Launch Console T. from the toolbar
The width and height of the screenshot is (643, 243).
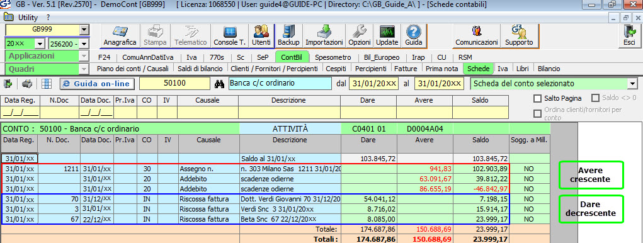pyautogui.click(x=229, y=36)
